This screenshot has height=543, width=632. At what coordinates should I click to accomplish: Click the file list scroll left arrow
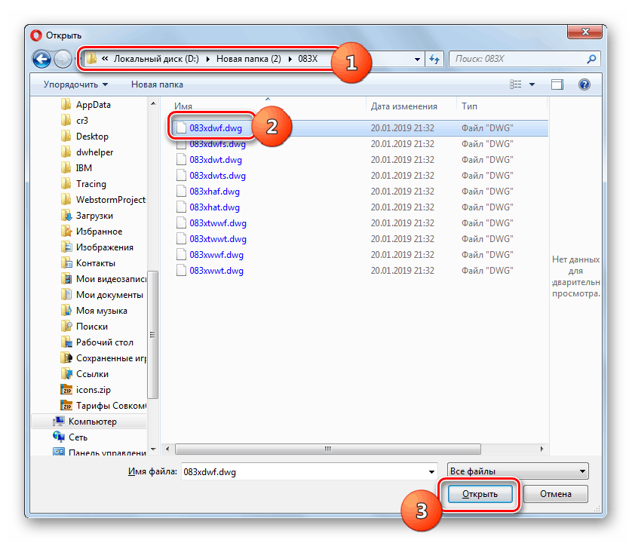tap(167, 449)
